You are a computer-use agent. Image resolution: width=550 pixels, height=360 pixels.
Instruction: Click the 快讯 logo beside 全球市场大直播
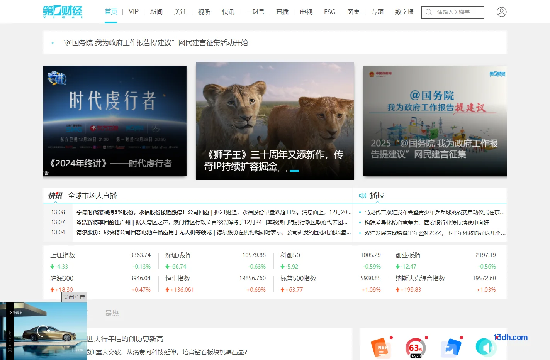55,196
